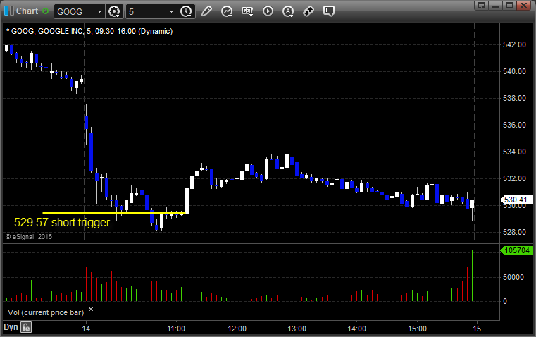Click the green volume tag 105704
This screenshot has height=337, width=536.
(517, 250)
